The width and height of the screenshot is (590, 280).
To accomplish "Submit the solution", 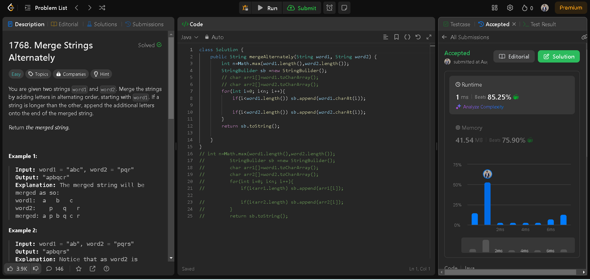I will click(x=302, y=8).
